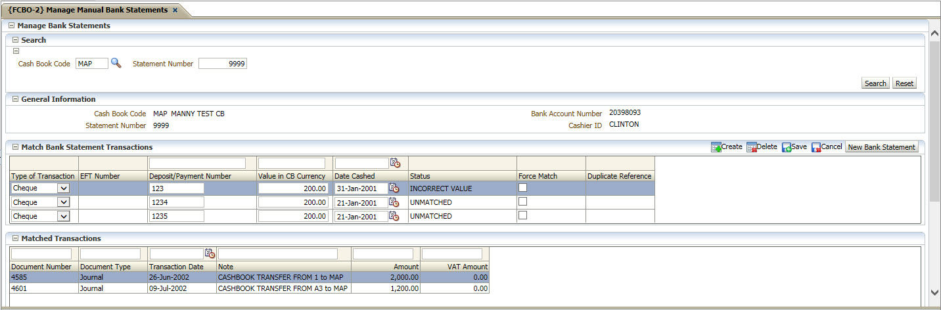941x310 pixels.
Task: Open calendar icon in Transaction Date filter
Action: pos(210,254)
